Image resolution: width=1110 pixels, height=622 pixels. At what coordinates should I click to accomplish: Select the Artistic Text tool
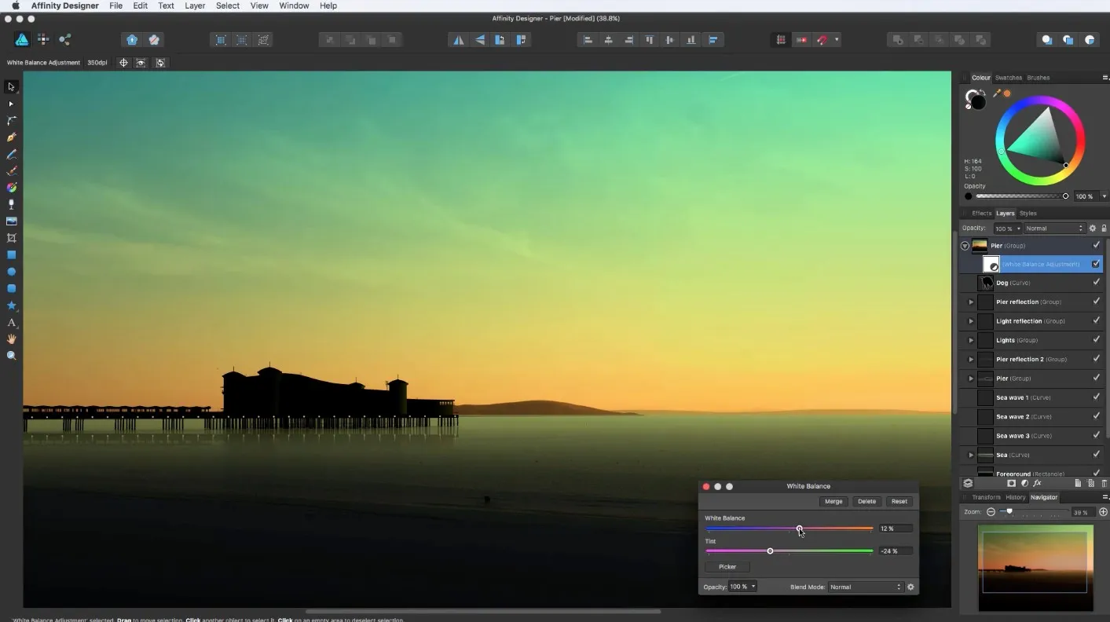pyautogui.click(x=11, y=323)
